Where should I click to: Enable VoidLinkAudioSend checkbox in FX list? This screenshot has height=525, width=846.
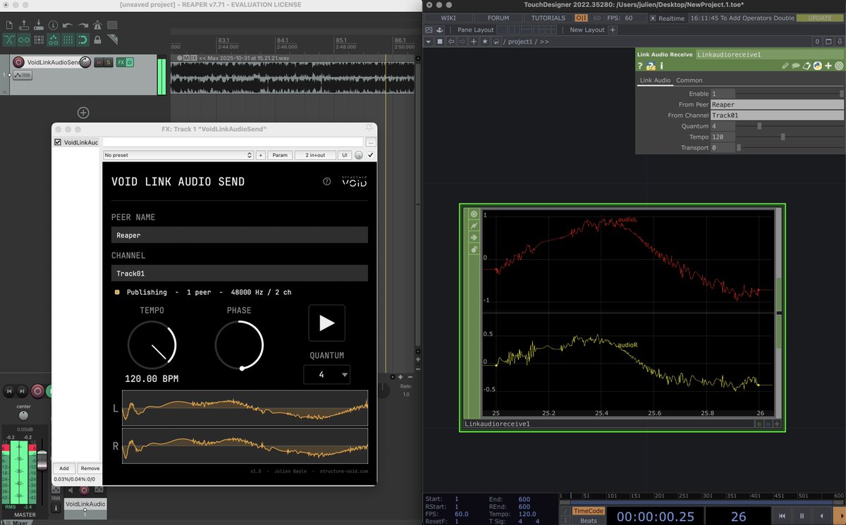coord(58,142)
